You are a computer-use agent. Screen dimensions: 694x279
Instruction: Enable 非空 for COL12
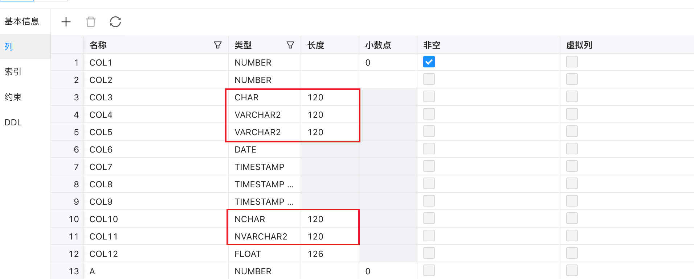(x=429, y=253)
